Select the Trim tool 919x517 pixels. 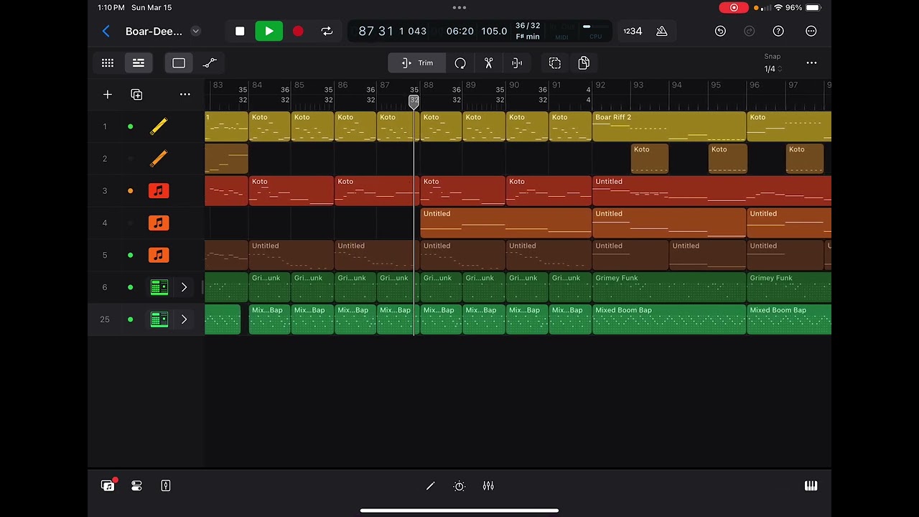(417, 63)
